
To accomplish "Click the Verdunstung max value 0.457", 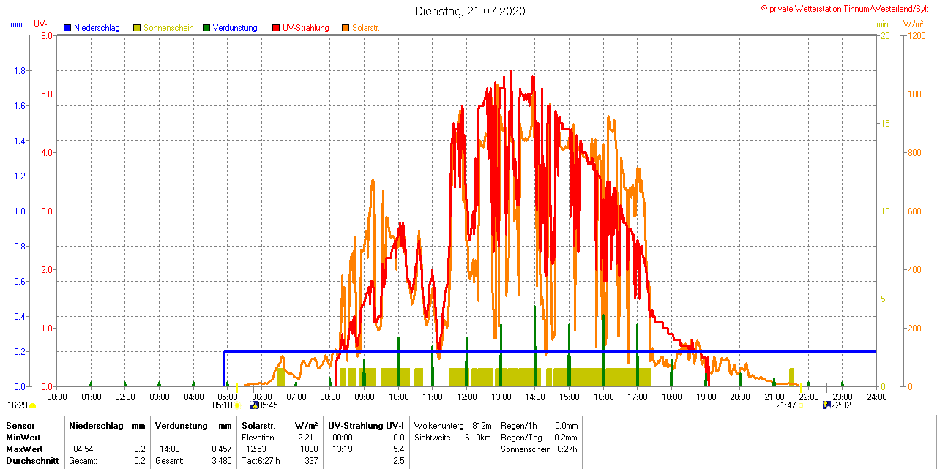I will [x=221, y=449].
